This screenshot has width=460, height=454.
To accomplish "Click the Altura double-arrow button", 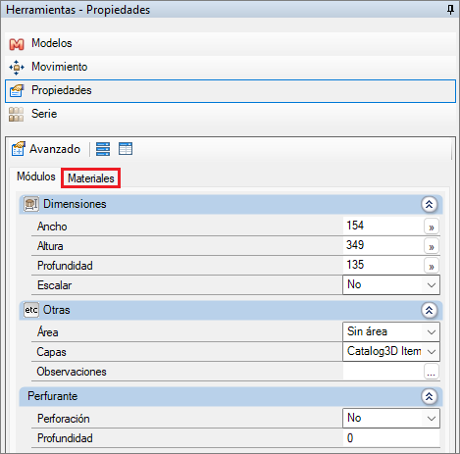I will pyautogui.click(x=432, y=246).
